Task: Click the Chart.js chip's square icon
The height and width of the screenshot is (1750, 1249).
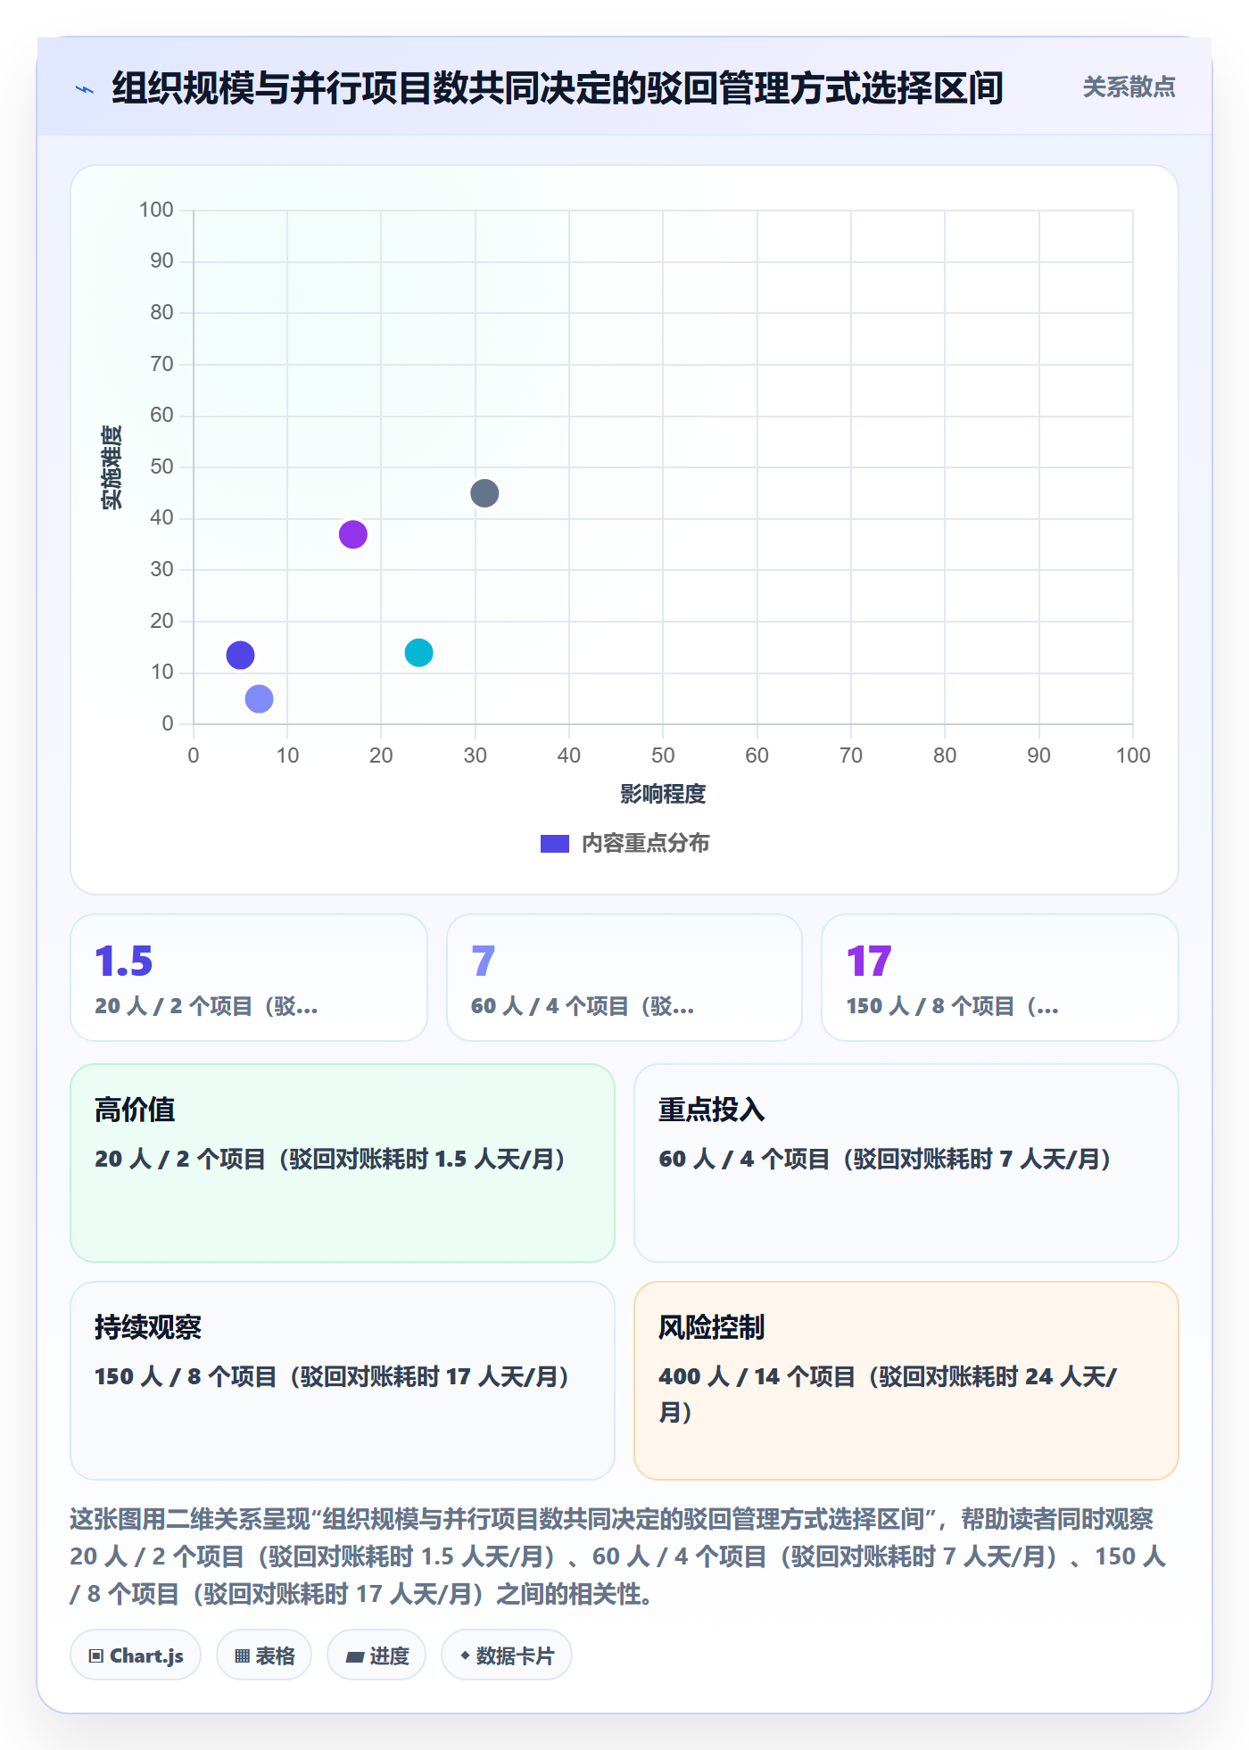Action: pos(96,1656)
